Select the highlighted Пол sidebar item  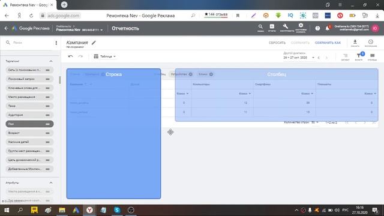(29, 124)
